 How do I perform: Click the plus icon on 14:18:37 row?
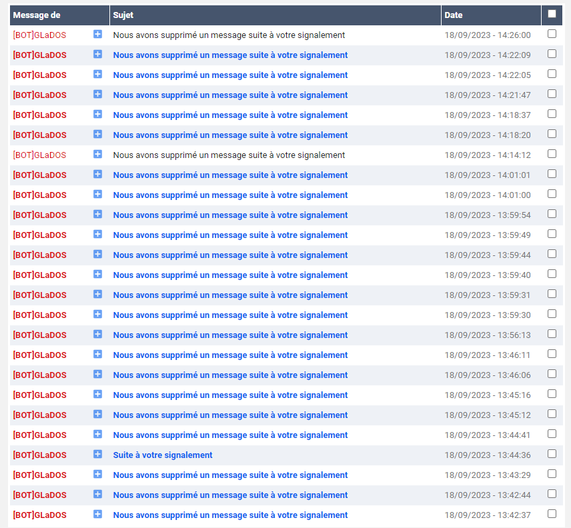pos(97,114)
